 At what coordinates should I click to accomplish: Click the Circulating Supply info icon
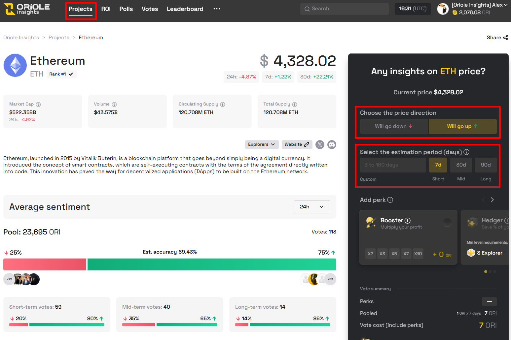pyautogui.click(x=223, y=105)
